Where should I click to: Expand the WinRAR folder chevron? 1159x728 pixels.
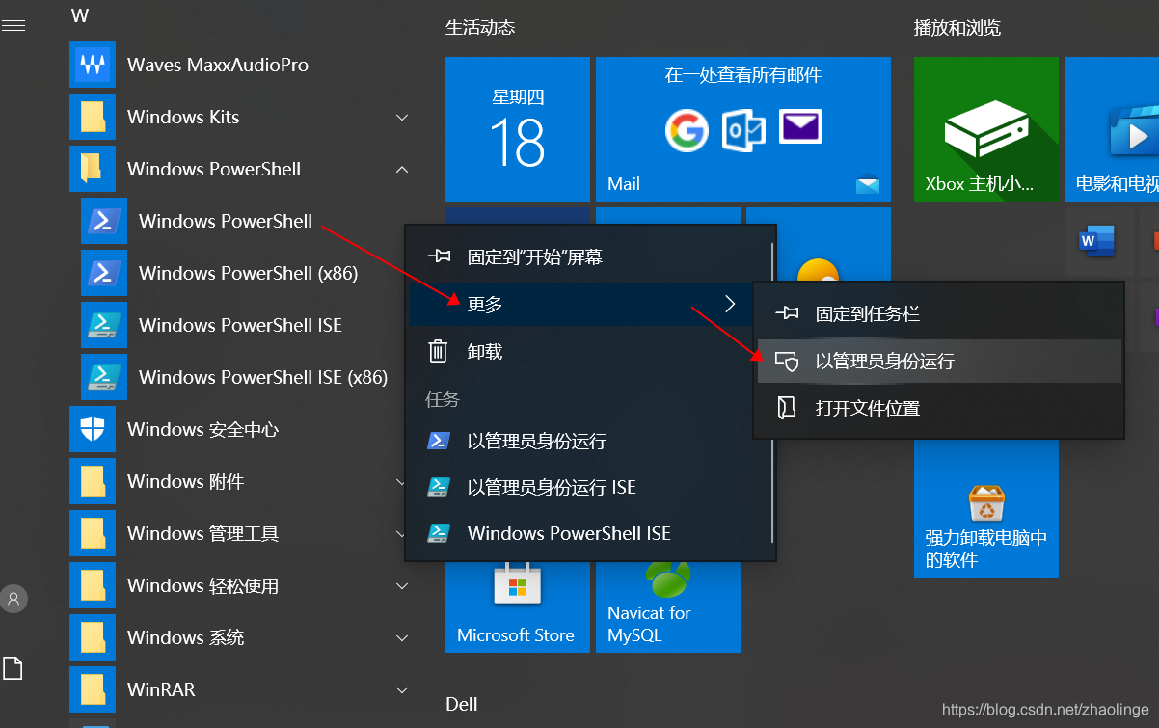tap(402, 689)
